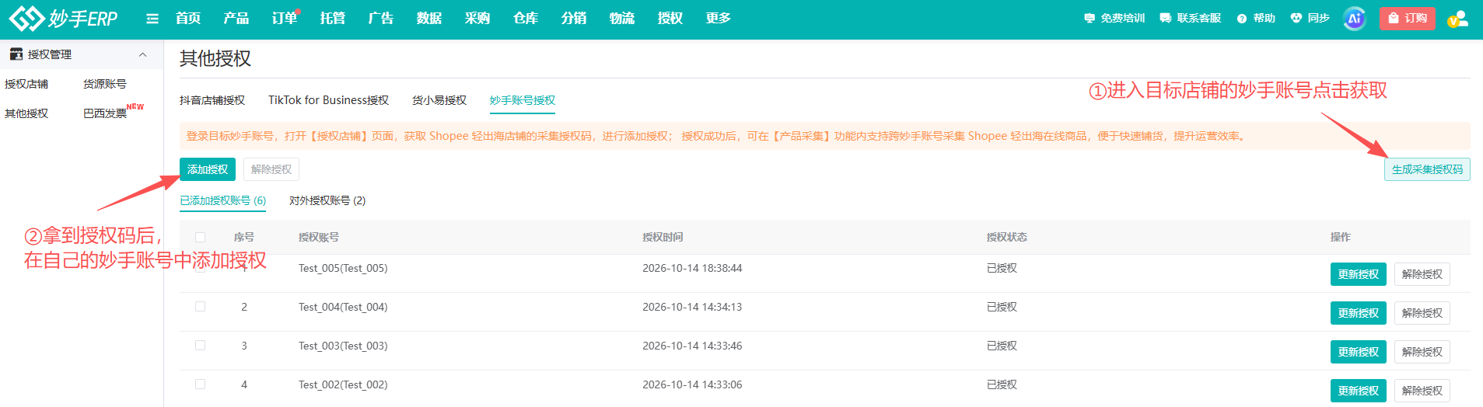Open the 分销 menu
The height and width of the screenshot is (407, 1483).
tap(574, 18)
